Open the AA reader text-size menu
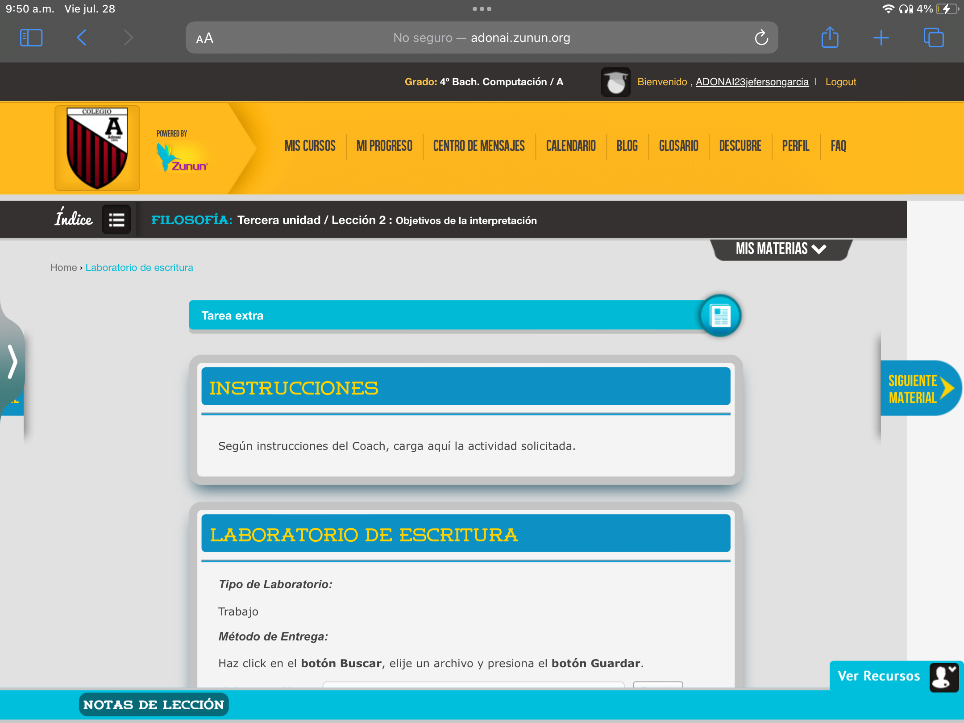Image resolution: width=964 pixels, height=723 pixels. (x=205, y=38)
